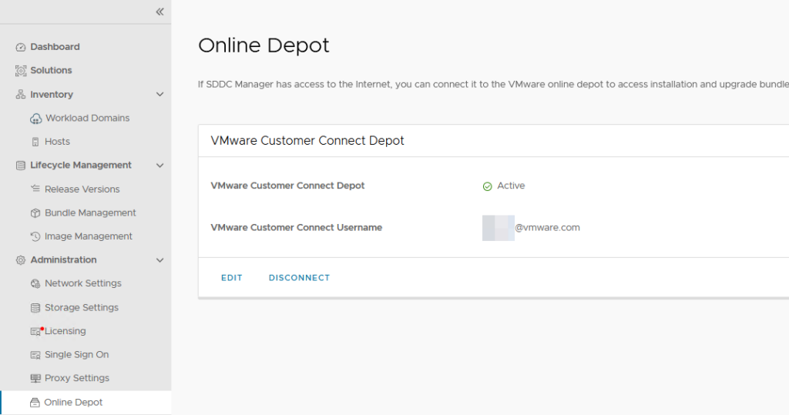The height and width of the screenshot is (415, 789).
Task: Click the Dashboard gauge icon
Action: click(x=21, y=47)
